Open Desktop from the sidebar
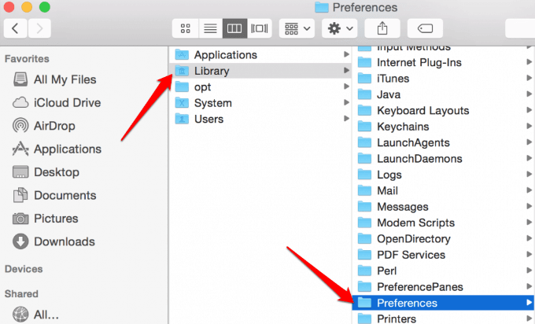 [46, 172]
